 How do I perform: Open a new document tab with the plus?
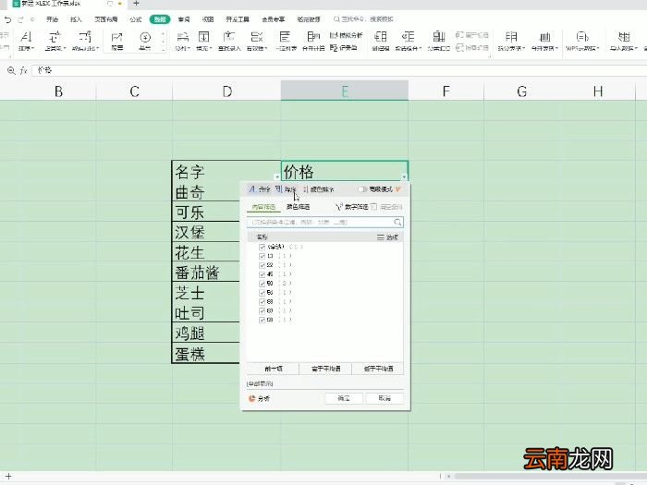coord(136,4)
